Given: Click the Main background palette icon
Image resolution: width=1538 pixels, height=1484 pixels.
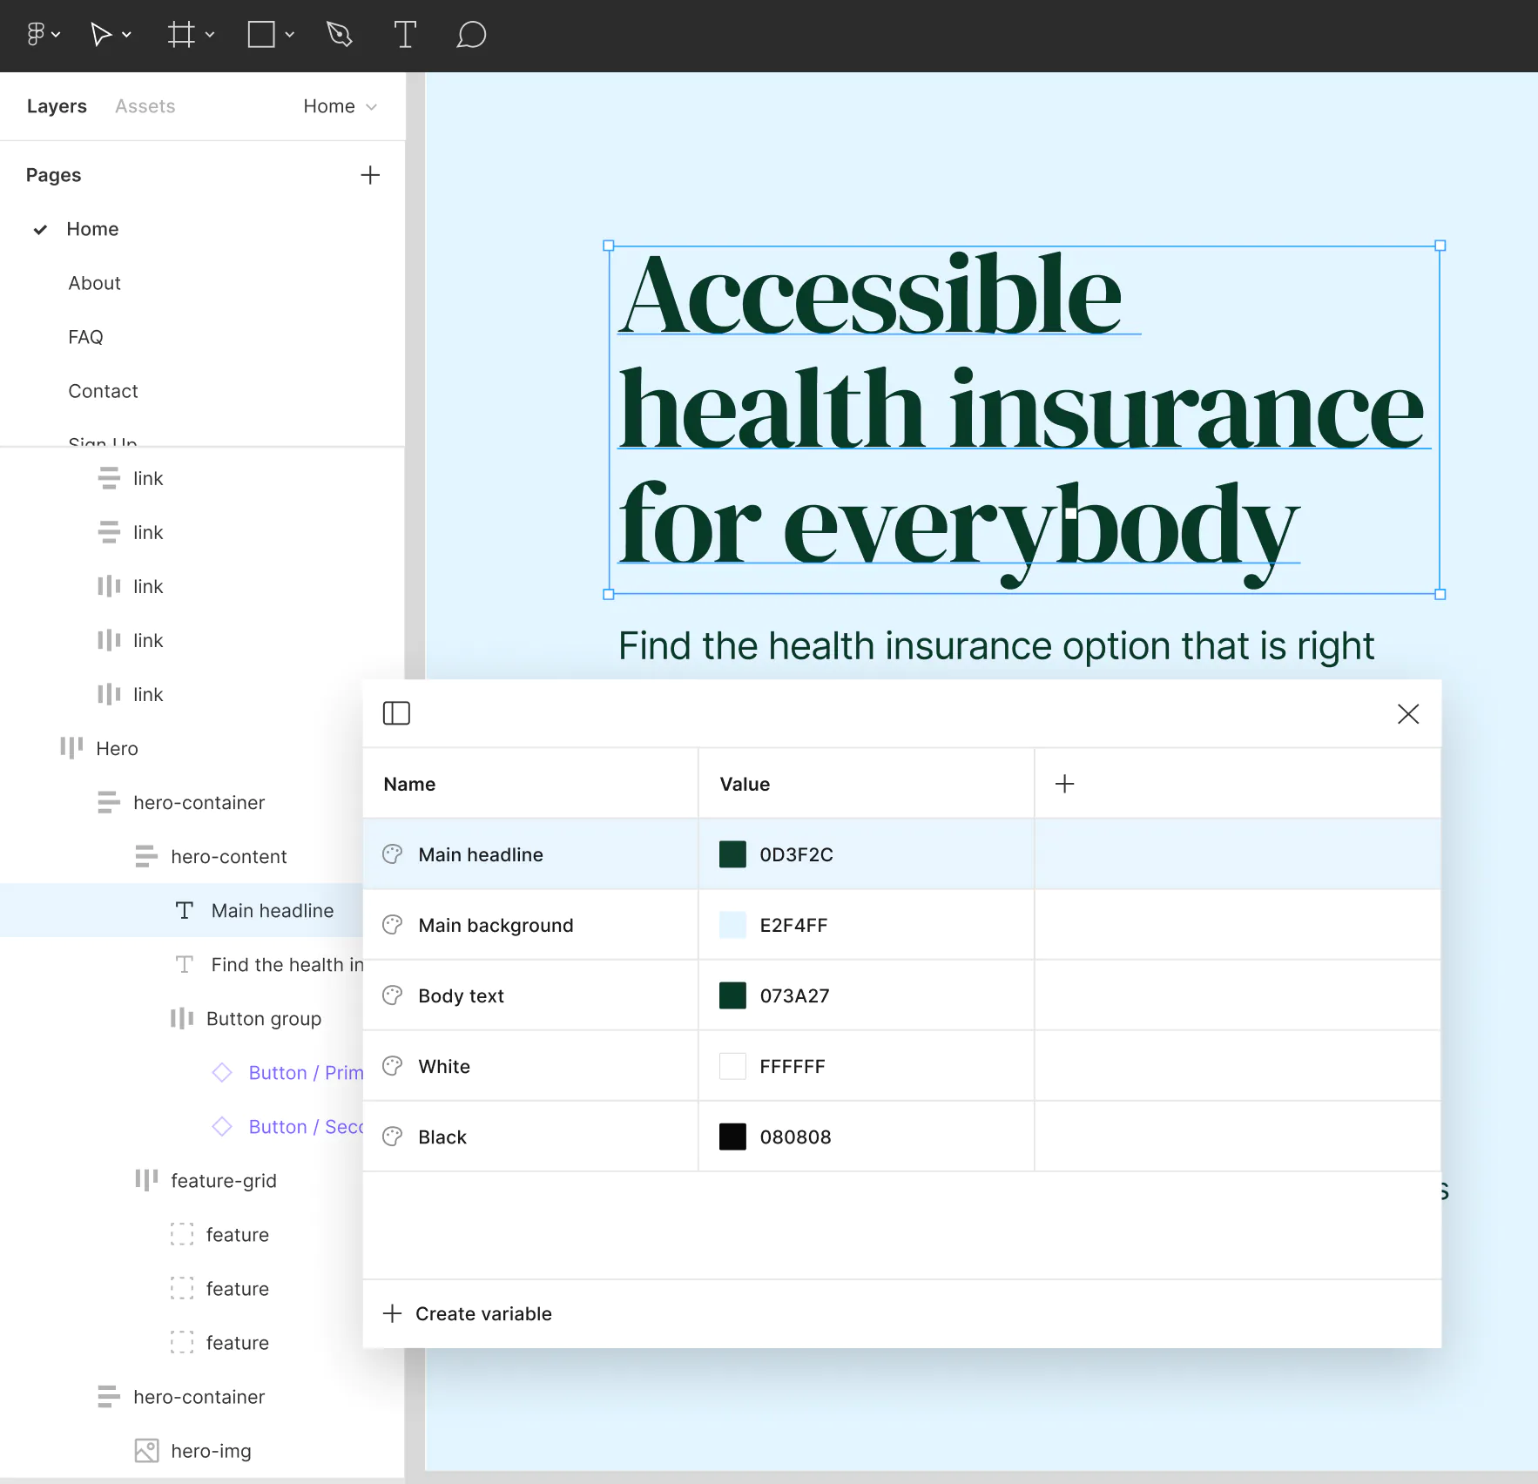Looking at the screenshot, I should (393, 925).
